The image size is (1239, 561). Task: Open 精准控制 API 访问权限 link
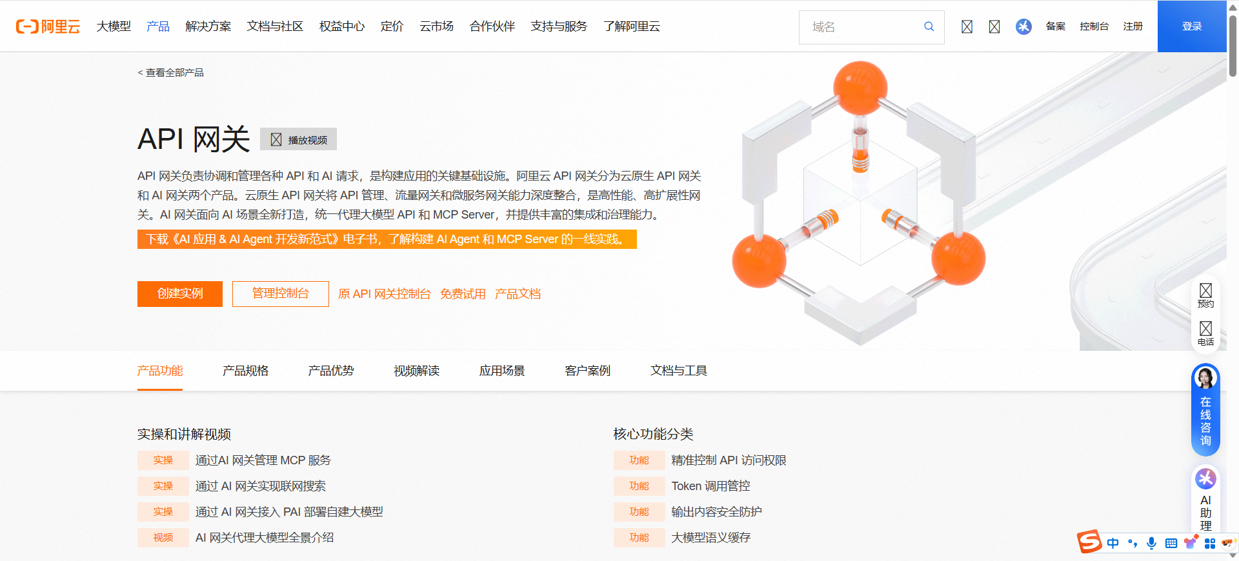point(729,460)
